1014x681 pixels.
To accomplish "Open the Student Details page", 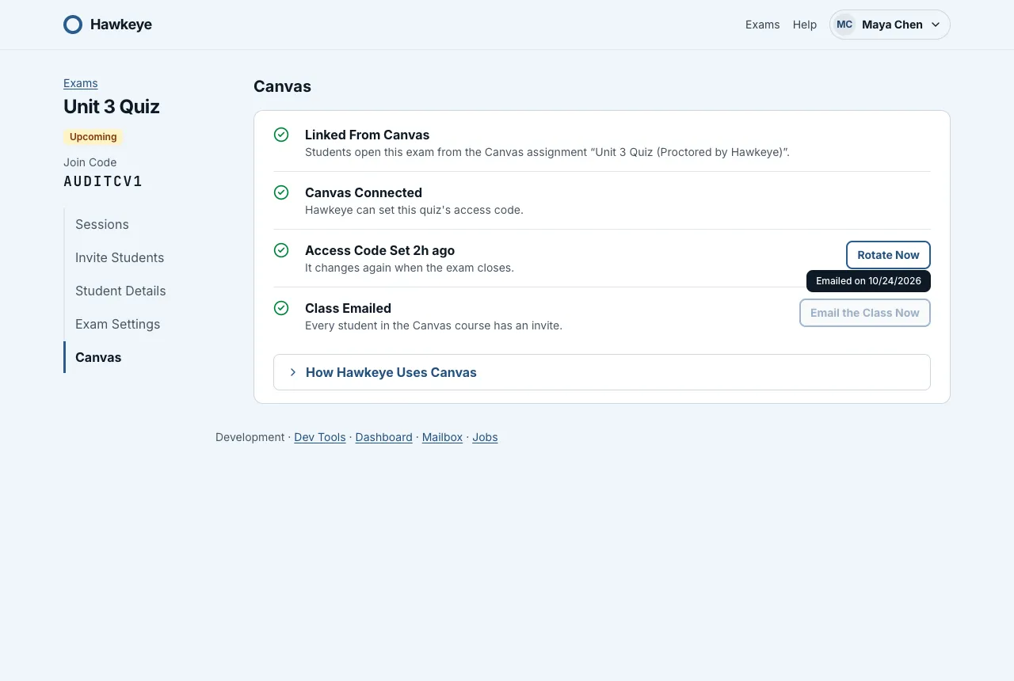I will coord(120,291).
